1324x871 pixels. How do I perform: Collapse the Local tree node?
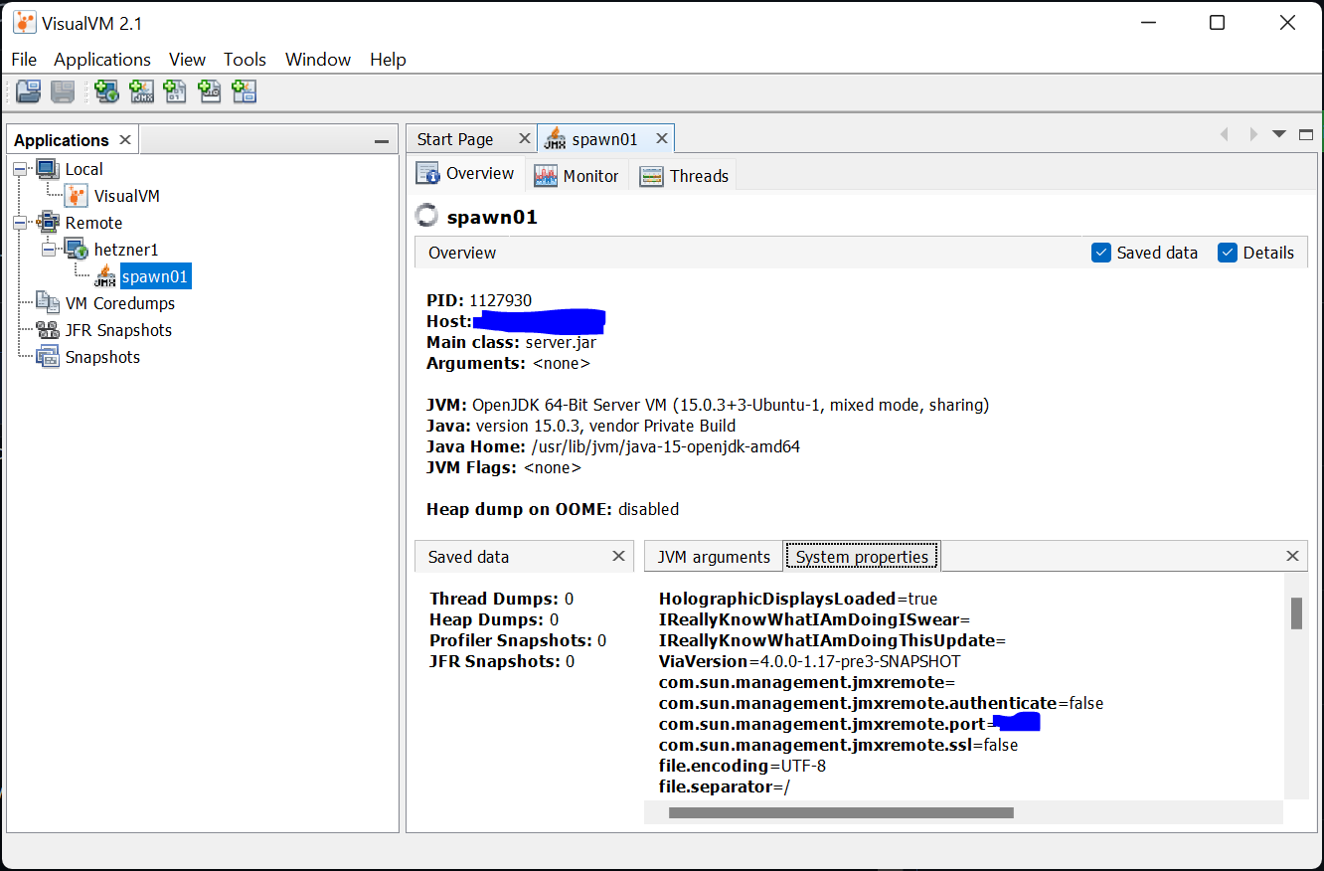(20, 169)
